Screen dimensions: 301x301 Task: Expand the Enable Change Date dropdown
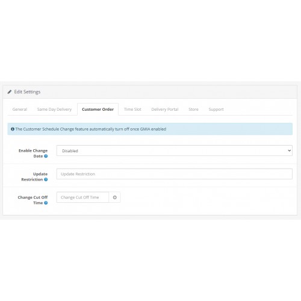[x=175, y=150]
